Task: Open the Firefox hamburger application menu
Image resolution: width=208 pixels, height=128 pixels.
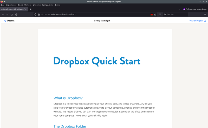Action: (205, 14)
